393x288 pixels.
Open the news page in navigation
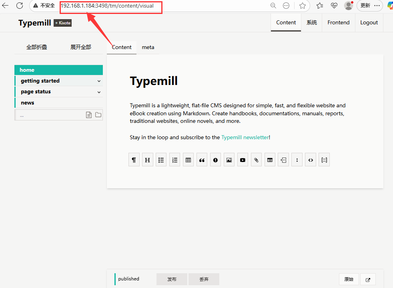click(x=59, y=103)
